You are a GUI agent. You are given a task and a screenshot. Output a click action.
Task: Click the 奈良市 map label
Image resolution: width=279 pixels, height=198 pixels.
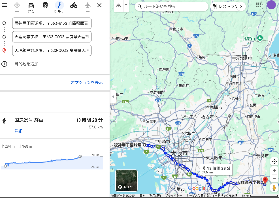pos(262,156)
